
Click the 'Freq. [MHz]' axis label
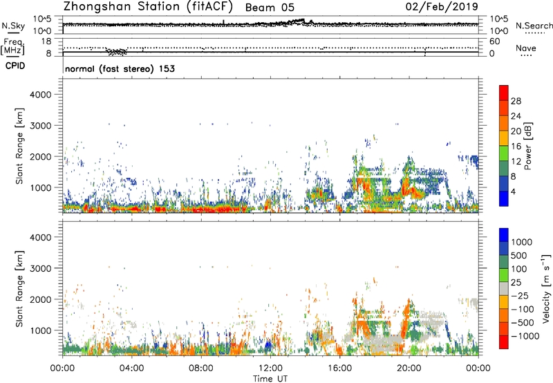pyautogui.click(x=13, y=46)
